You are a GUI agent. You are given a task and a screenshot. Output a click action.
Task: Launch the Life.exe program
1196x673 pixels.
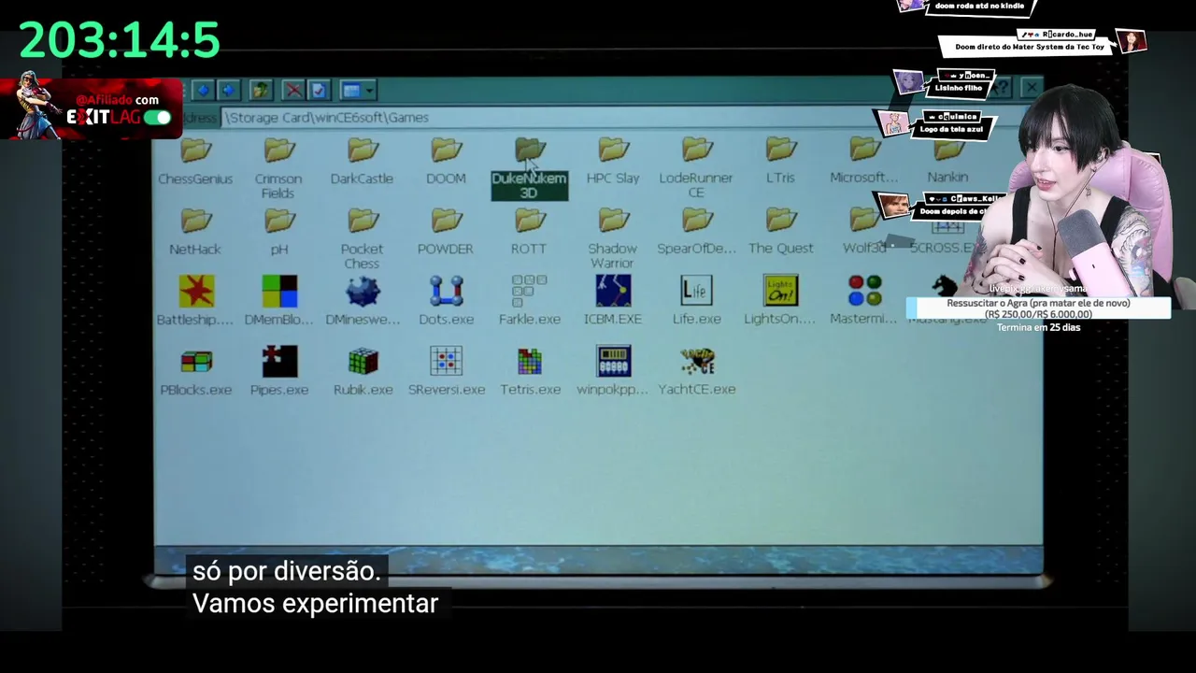click(x=696, y=300)
